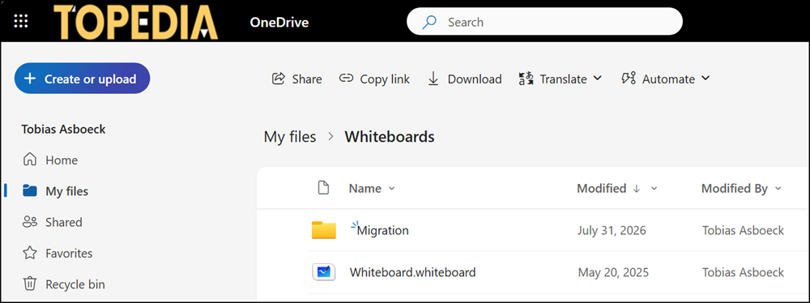Click the Name column header
Viewport: 810px width, 303px height.
364,189
